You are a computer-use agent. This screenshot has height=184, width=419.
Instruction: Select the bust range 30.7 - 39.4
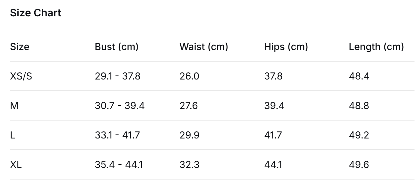coord(120,106)
